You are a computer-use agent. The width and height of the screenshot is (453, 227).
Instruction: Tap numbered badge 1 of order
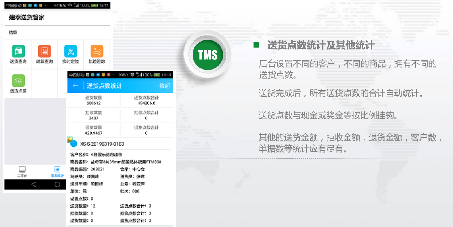(x=74, y=144)
